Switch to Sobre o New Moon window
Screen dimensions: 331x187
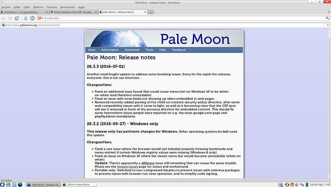[79, 185]
